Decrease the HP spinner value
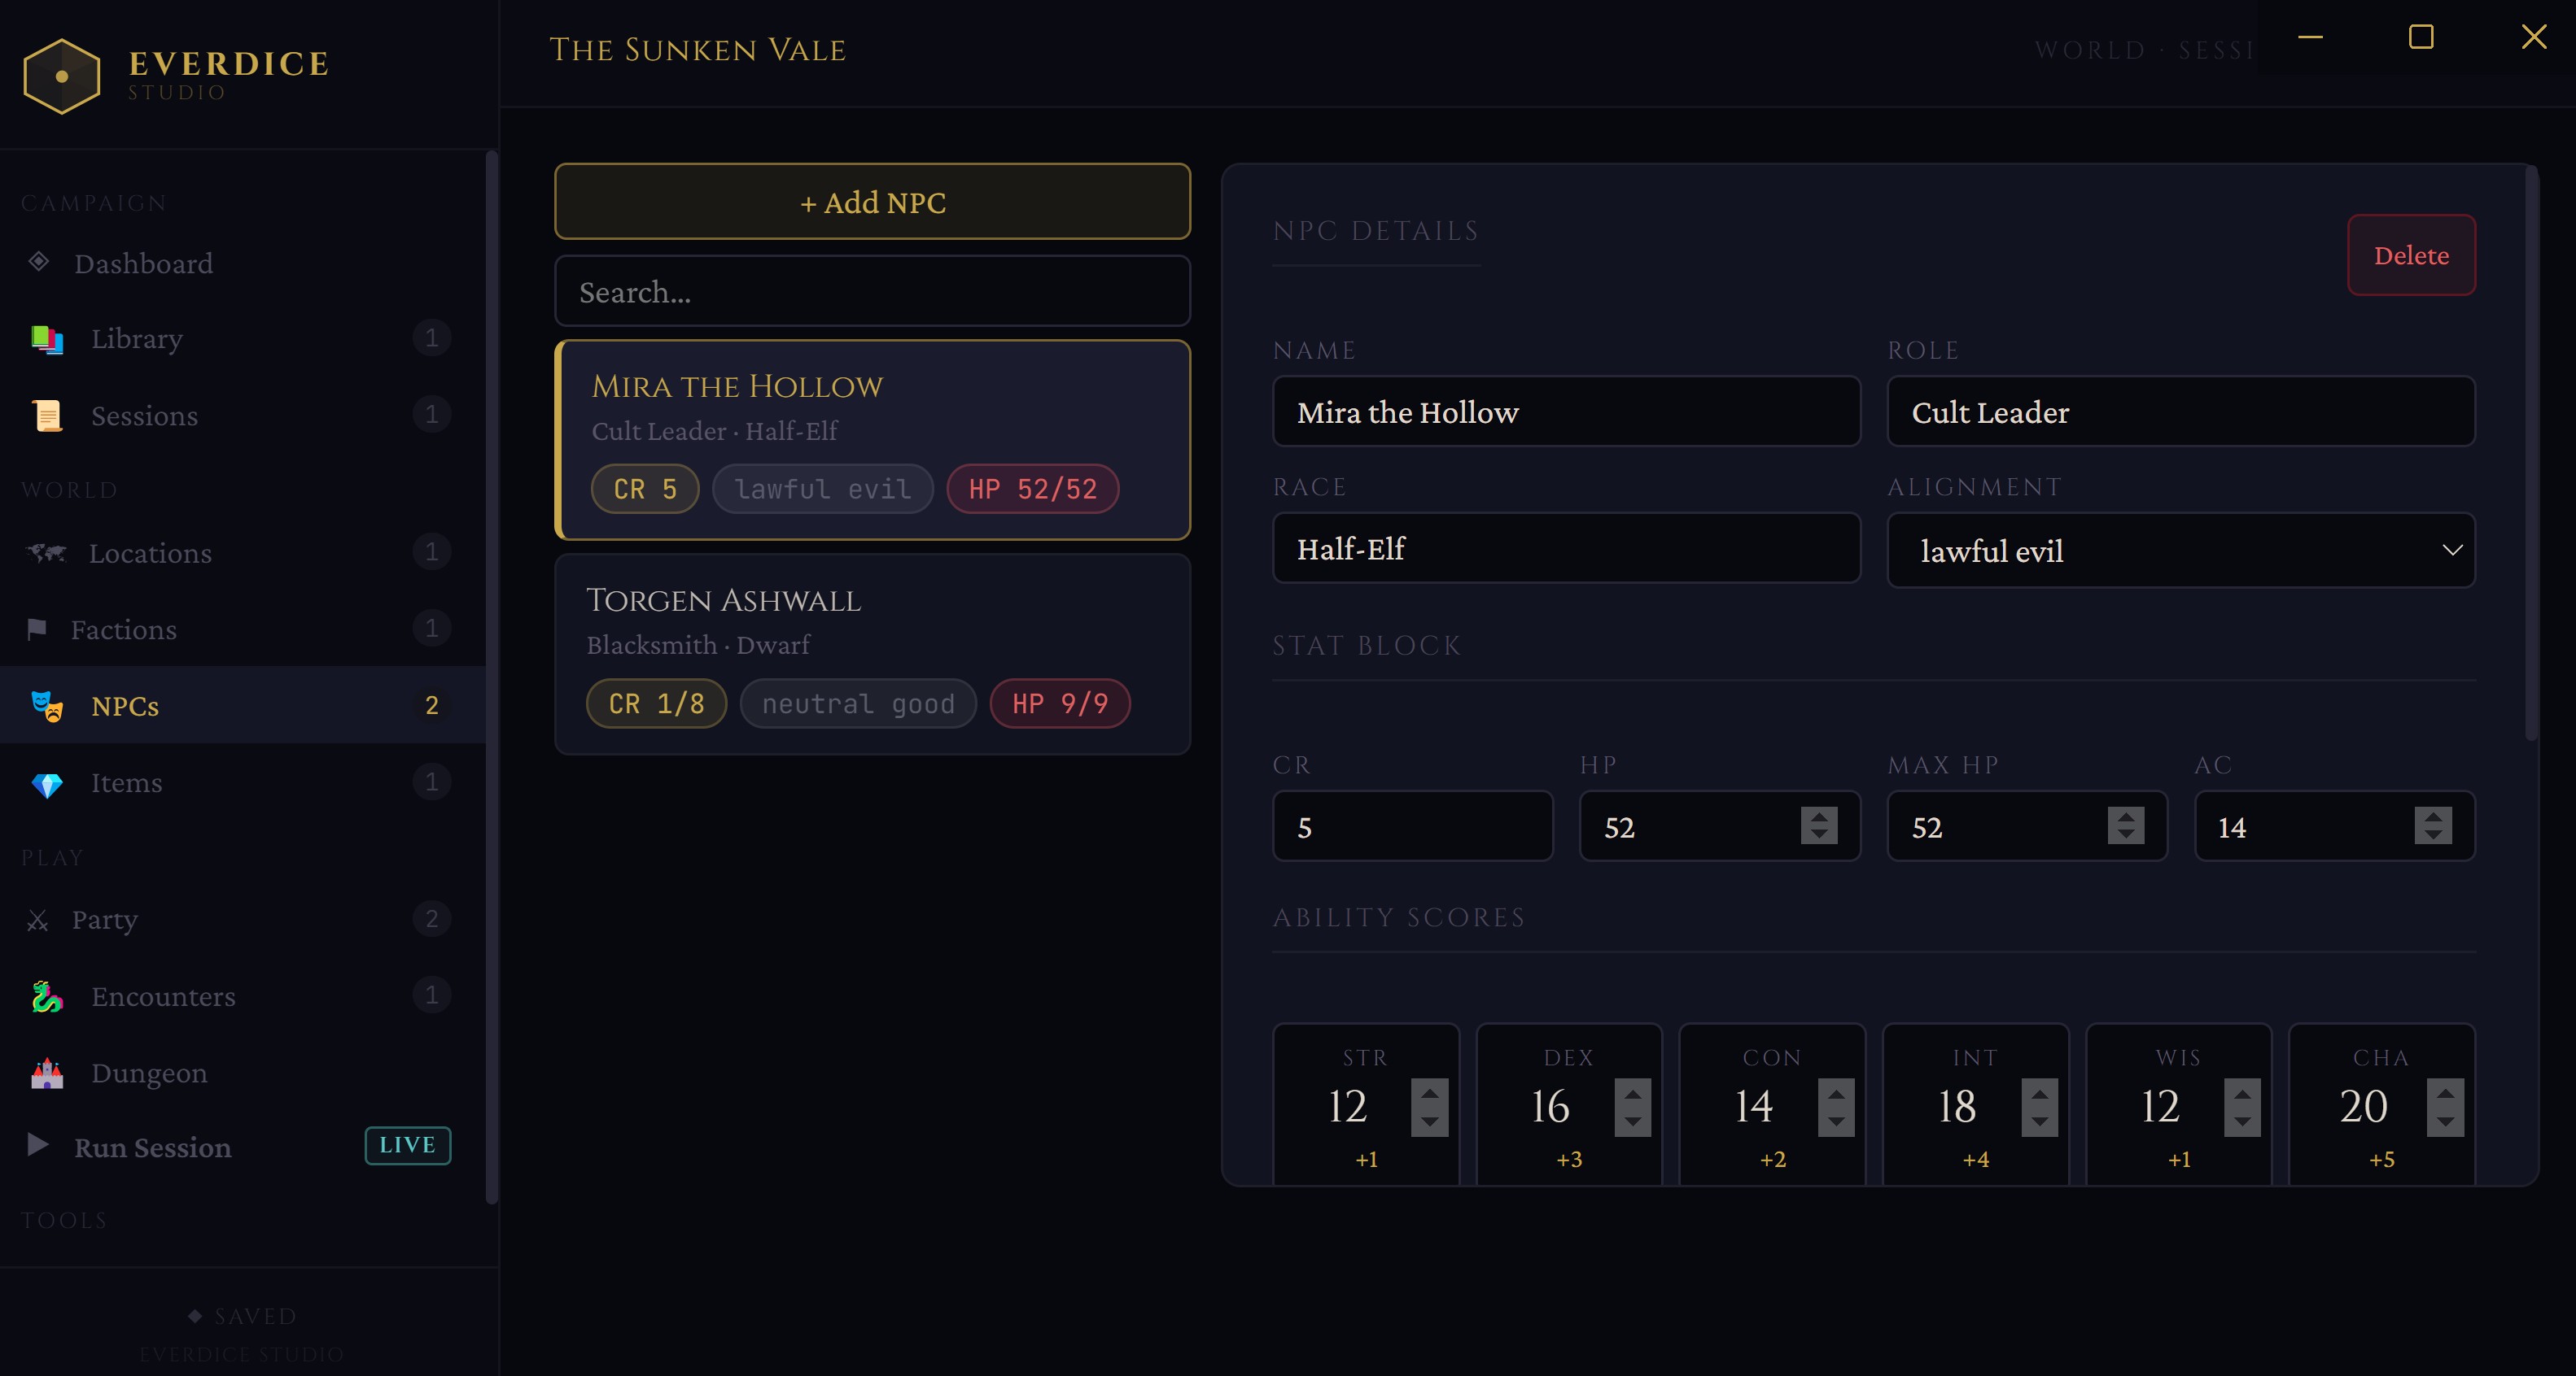The height and width of the screenshot is (1376, 2576). click(x=1818, y=835)
